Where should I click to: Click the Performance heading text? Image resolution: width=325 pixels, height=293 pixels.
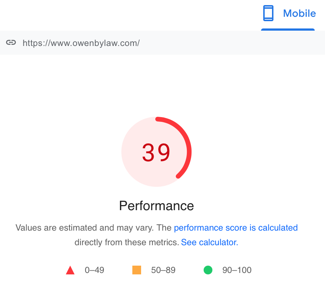point(156,206)
